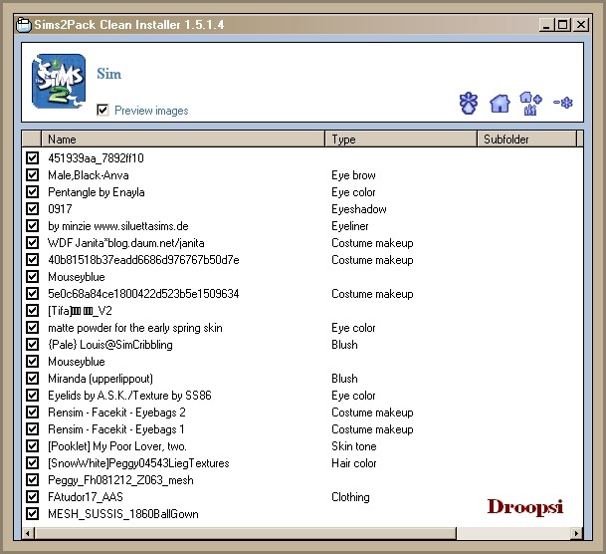Uncheck the {Pale} Louis@SimCribbling checkbox
606x554 pixels.
pyautogui.click(x=32, y=345)
